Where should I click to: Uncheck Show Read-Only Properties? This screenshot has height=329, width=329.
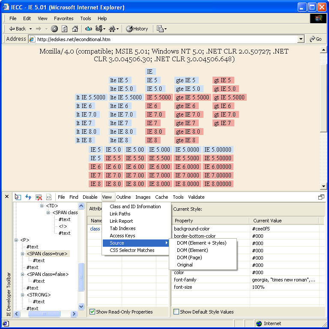coord(92,312)
